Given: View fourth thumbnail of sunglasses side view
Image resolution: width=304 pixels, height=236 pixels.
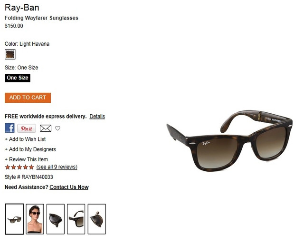Looking at the screenshot, I should (76, 219).
